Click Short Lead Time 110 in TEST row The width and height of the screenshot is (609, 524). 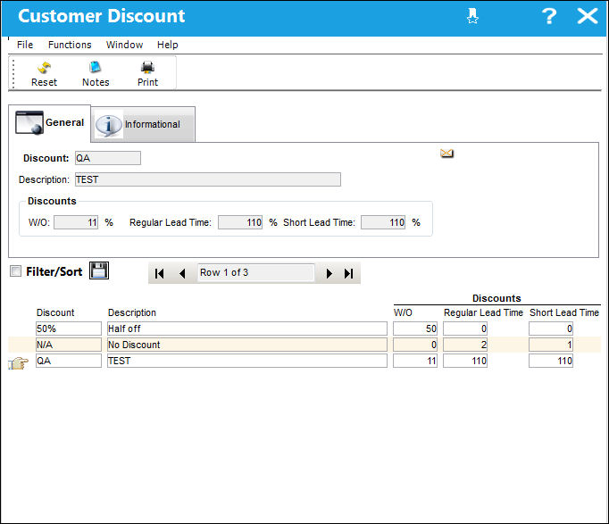551,361
